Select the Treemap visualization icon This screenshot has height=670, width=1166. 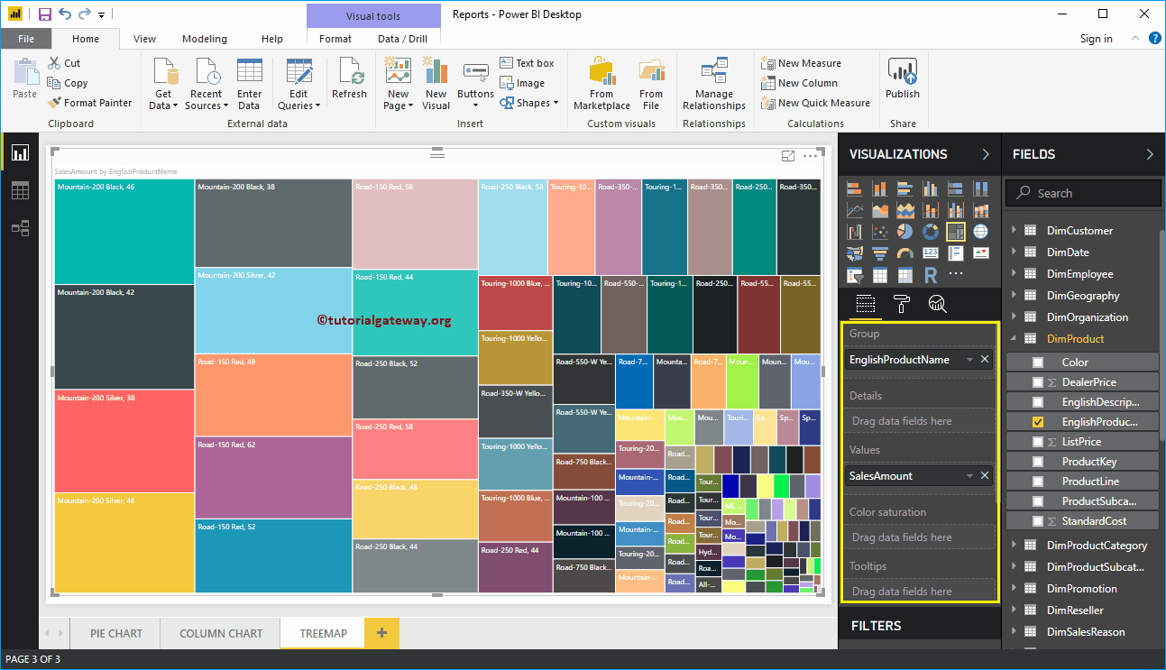click(956, 232)
